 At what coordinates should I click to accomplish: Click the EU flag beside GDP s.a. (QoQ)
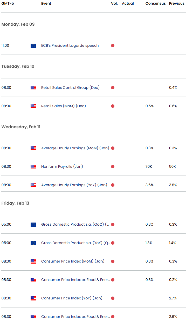coord(33,225)
